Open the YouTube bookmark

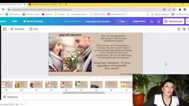47,14
